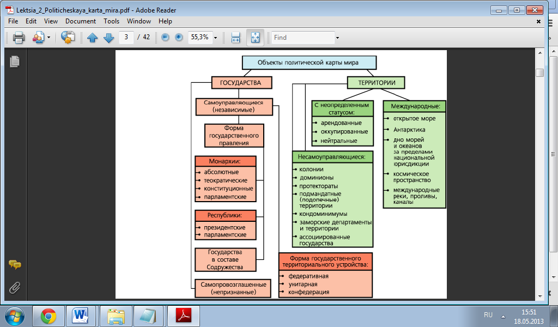Open the Pages panel in left sidebar

pos(15,62)
